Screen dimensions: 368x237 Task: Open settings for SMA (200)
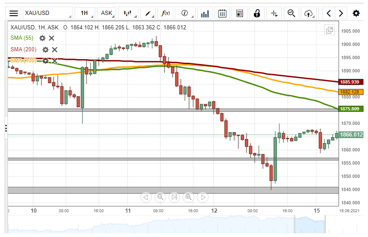click(45, 50)
